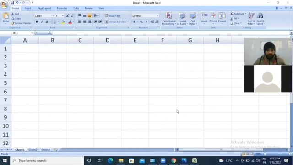Undo last action in Quick Access toolbar
The height and width of the screenshot is (165, 293).
(x=17, y=3)
